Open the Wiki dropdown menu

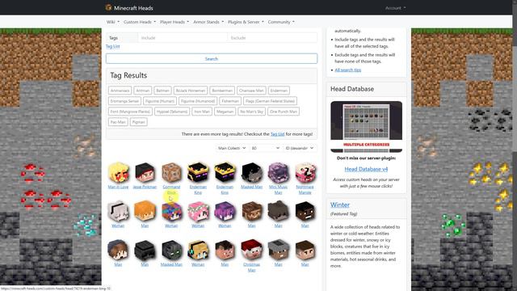tap(113, 22)
